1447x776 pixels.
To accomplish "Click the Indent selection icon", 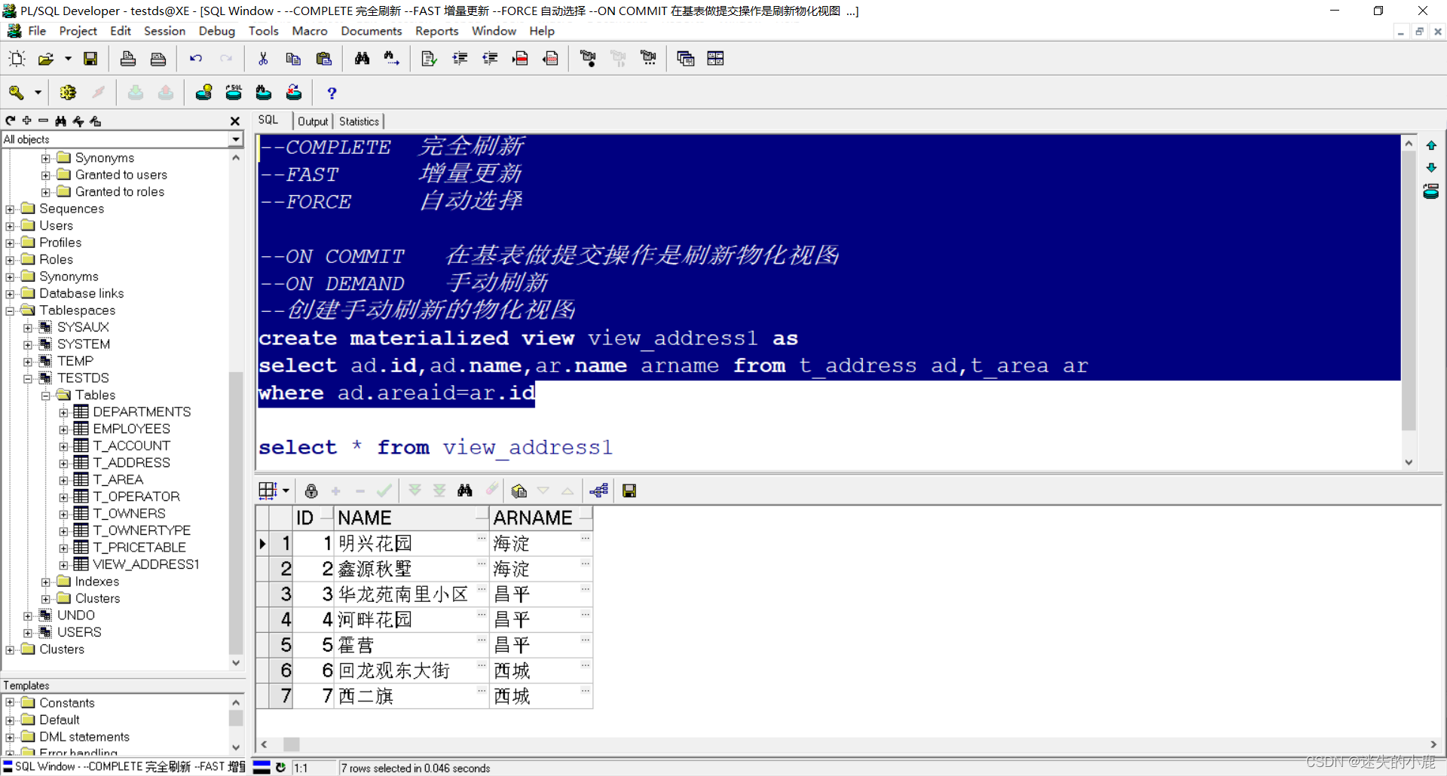I will [x=460, y=59].
